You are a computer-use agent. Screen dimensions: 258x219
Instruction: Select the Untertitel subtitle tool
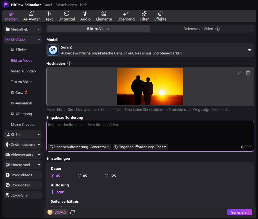point(67,16)
